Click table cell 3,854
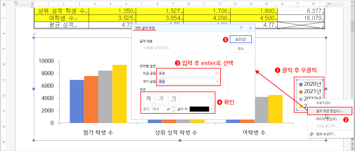The image size is (355, 151). 159,18
